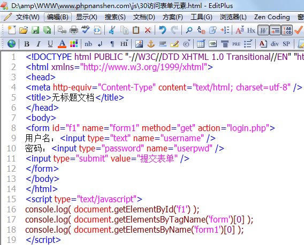This screenshot has height=245, width=304.
Task: Click the closing script tag line
Action: (x=43, y=240)
